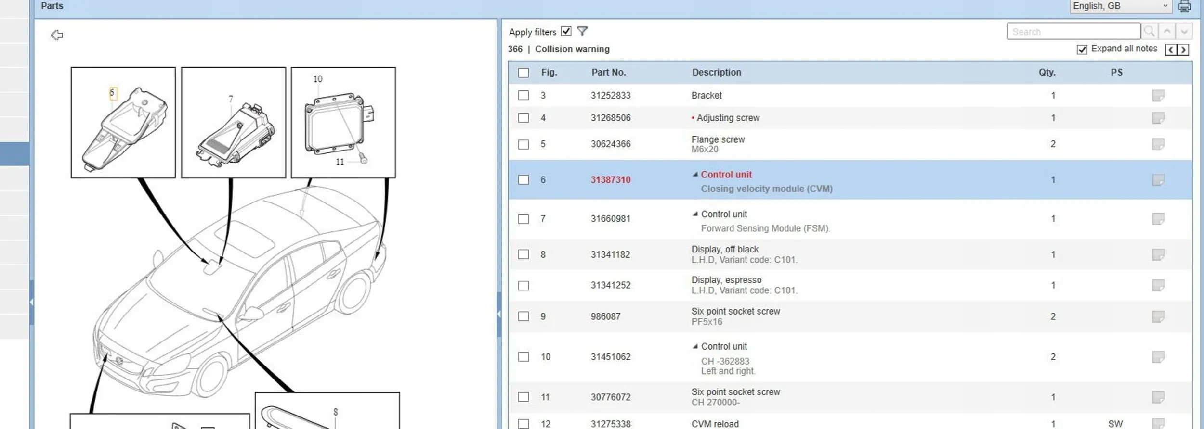Open note icon for Display, espresso
This screenshot has height=429, width=1204.
pyautogui.click(x=1158, y=285)
